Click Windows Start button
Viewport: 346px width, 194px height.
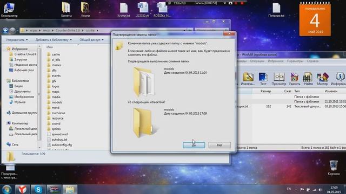coord(6,189)
